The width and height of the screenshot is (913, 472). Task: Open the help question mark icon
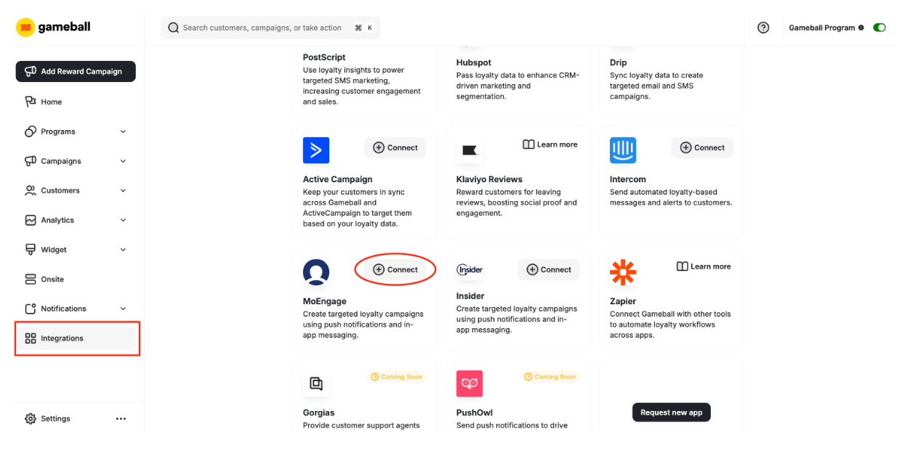(x=763, y=27)
